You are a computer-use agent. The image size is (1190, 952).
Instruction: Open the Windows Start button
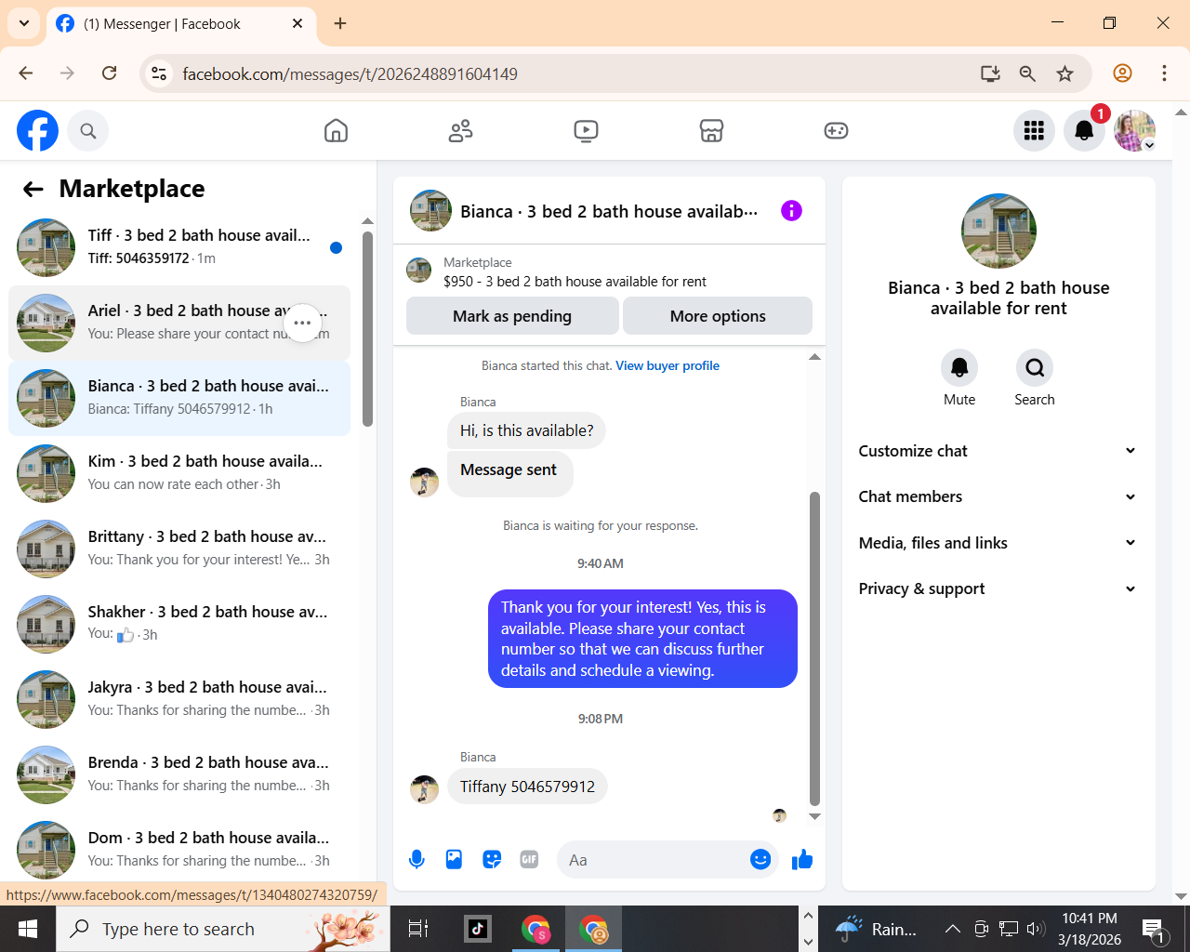pyautogui.click(x=27, y=929)
